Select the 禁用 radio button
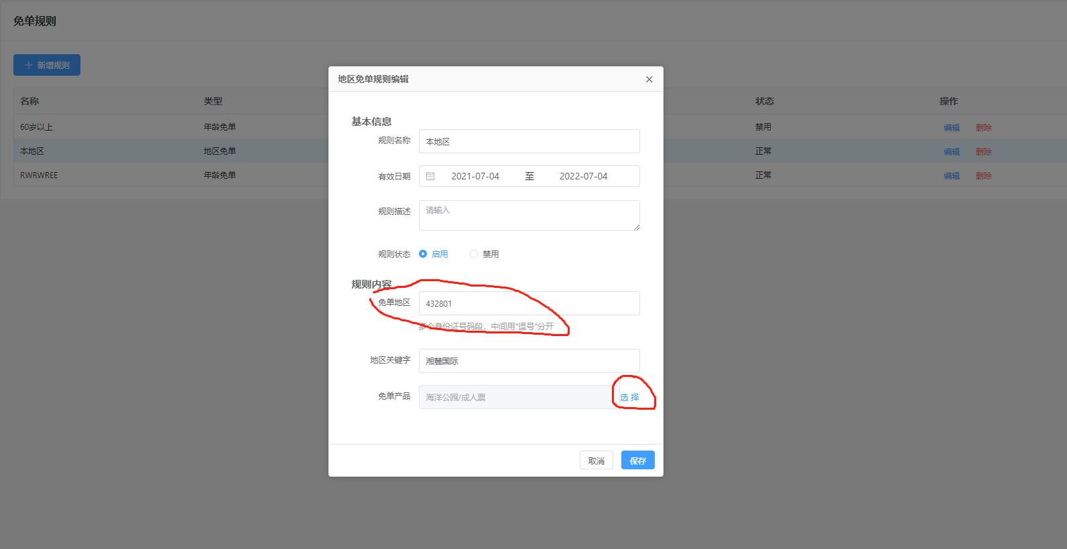This screenshot has width=1067, height=549. pos(474,254)
